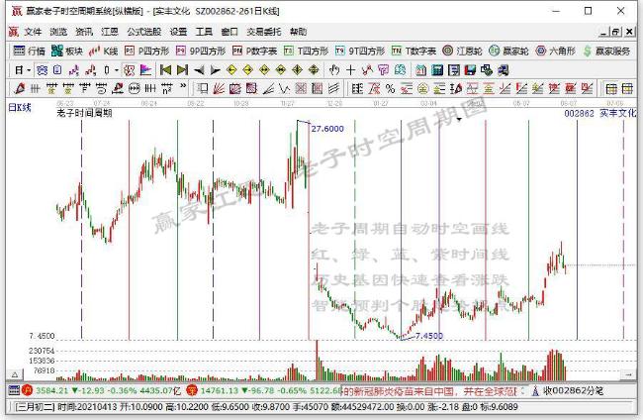Click 收002862分笔 in the status bar
The image size is (643, 420).
click(x=573, y=391)
